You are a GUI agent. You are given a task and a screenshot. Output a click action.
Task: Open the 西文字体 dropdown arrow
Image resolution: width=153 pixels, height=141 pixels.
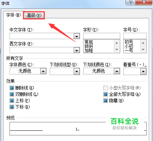coord(77,50)
